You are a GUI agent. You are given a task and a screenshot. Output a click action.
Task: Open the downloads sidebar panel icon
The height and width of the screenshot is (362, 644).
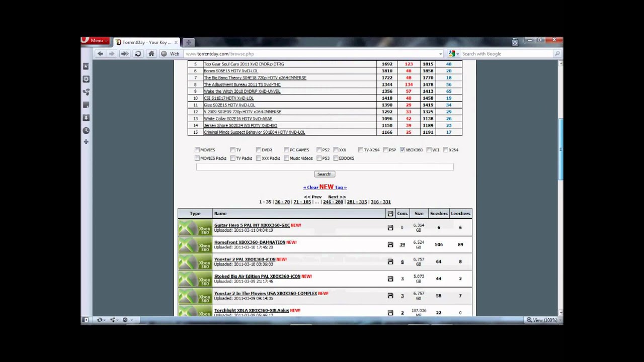[x=86, y=118]
